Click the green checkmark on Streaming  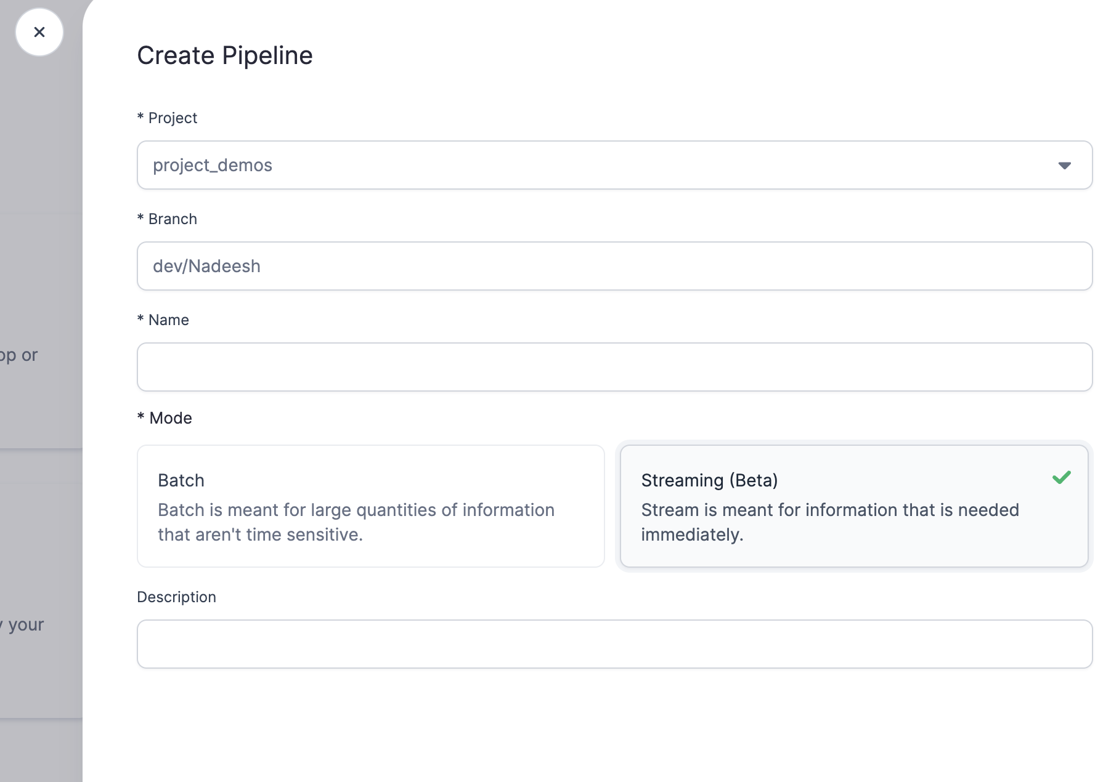tap(1062, 478)
